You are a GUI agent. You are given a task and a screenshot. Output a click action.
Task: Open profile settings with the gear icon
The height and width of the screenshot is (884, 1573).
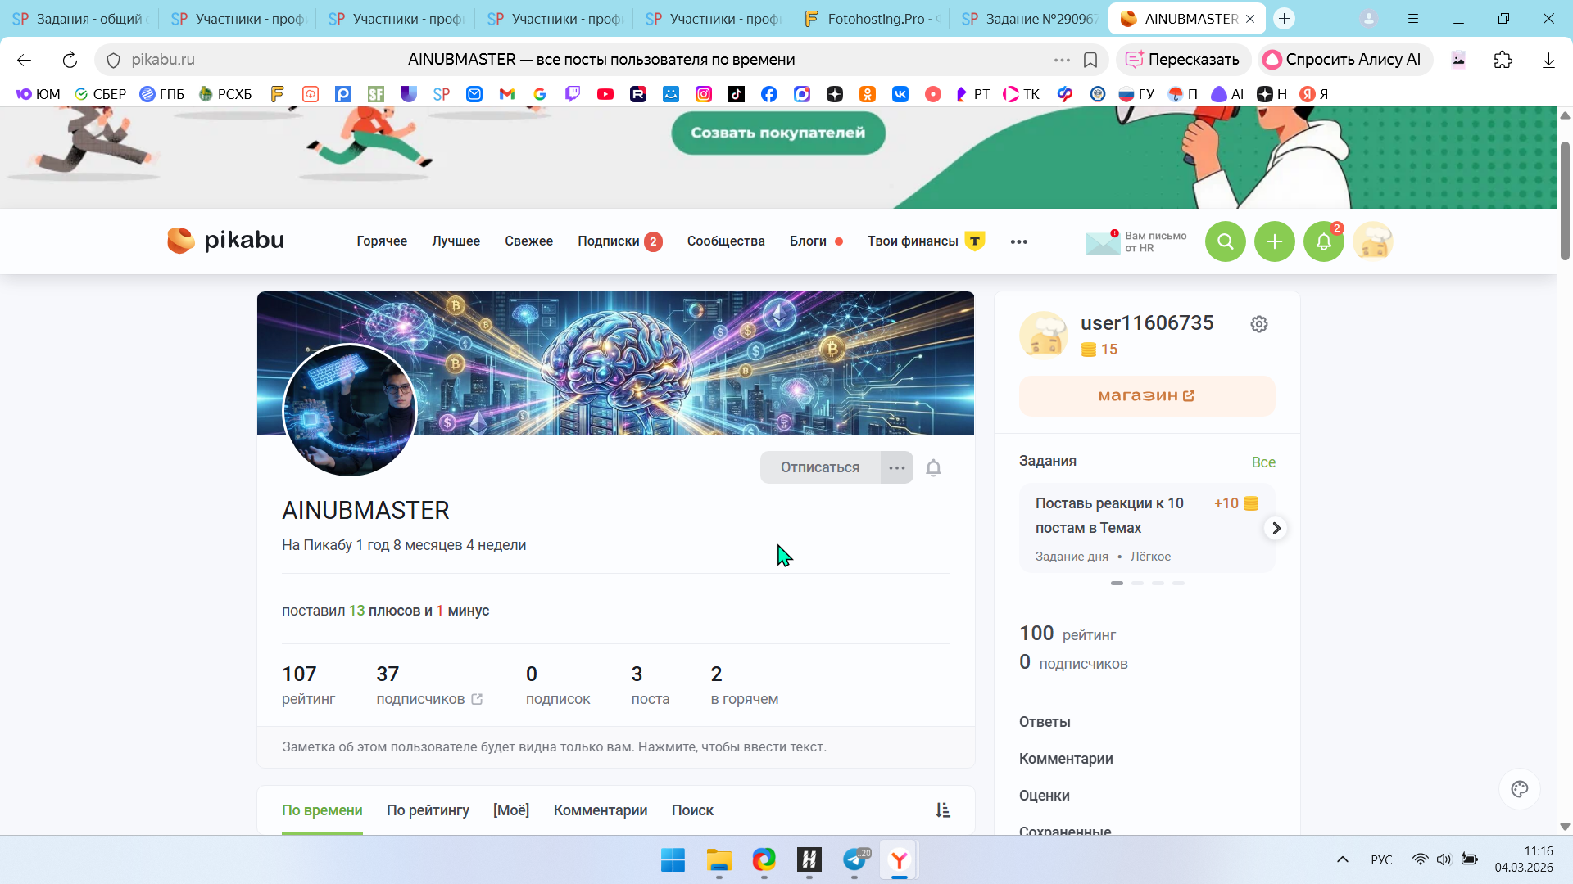click(1259, 324)
